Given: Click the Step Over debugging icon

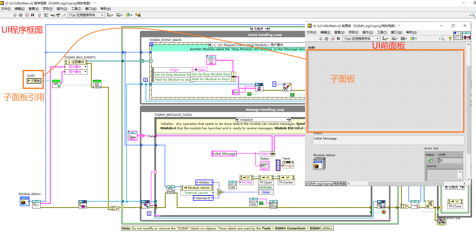Looking at the screenshot, I should (58, 15).
